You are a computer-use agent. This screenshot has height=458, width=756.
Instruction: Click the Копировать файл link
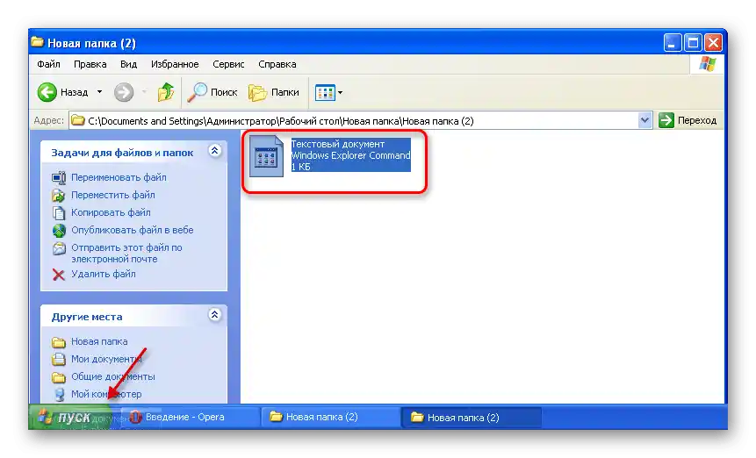coord(111,212)
